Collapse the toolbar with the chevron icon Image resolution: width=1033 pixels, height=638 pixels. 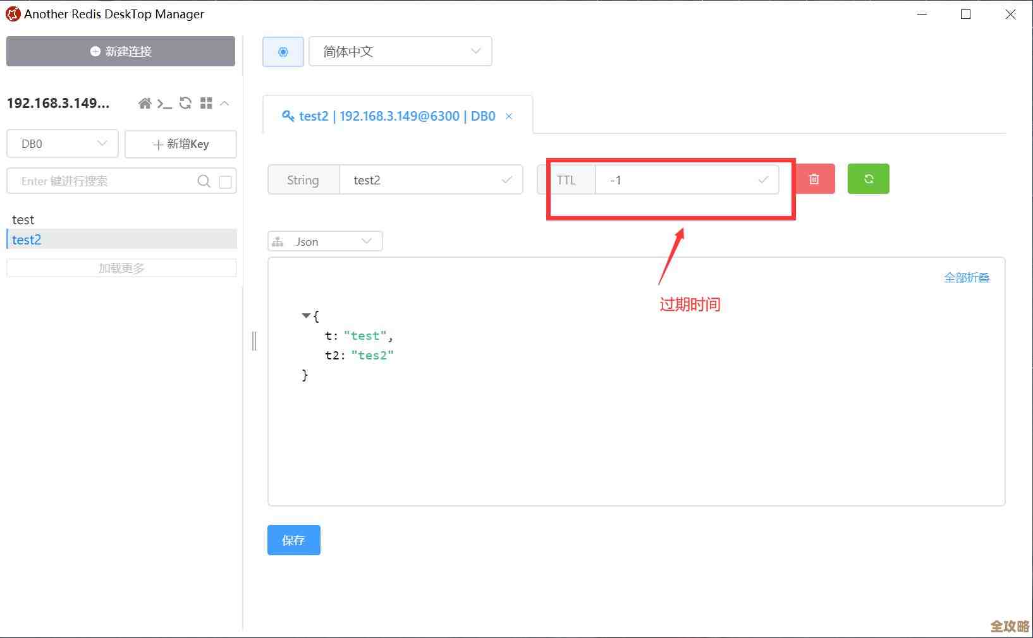click(x=224, y=103)
